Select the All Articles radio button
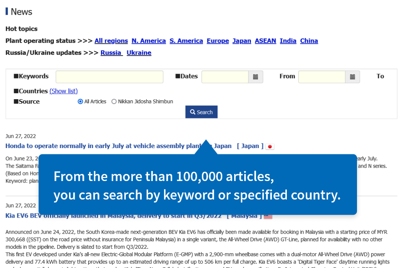Viewport: 403px width, 268px height. pos(80,101)
